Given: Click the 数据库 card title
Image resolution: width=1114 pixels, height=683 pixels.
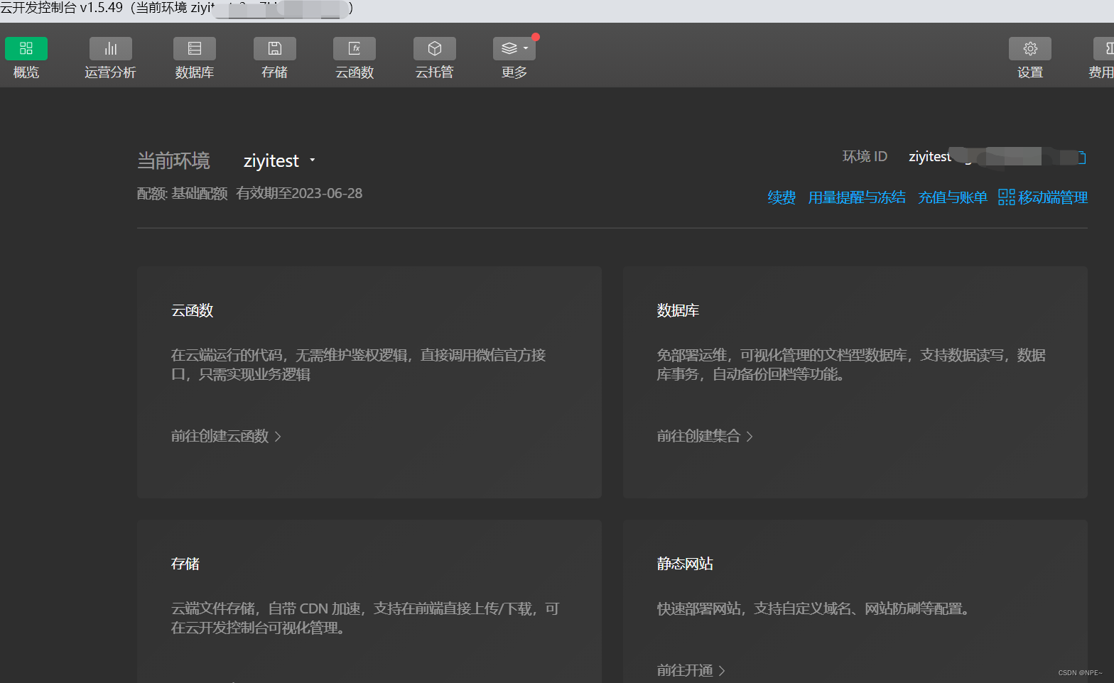Looking at the screenshot, I should 678,310.
